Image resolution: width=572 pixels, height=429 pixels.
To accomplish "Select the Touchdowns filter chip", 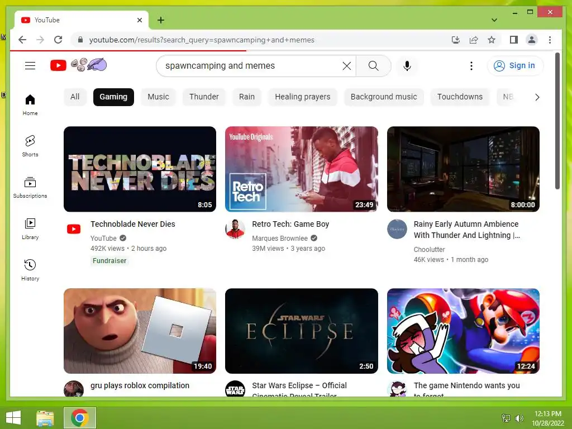I will click(x=460, y=97).
